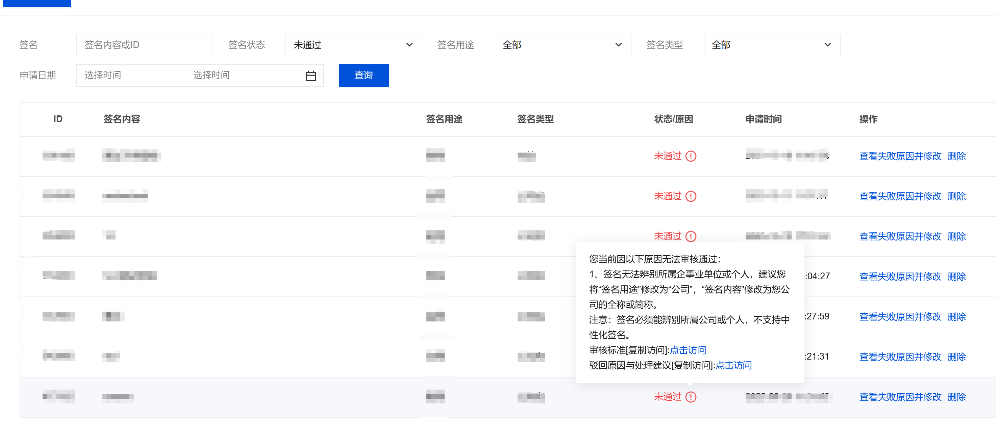Click the start date 选择时间 field
This screenshot has width=996, height=424.
(103, 75)
